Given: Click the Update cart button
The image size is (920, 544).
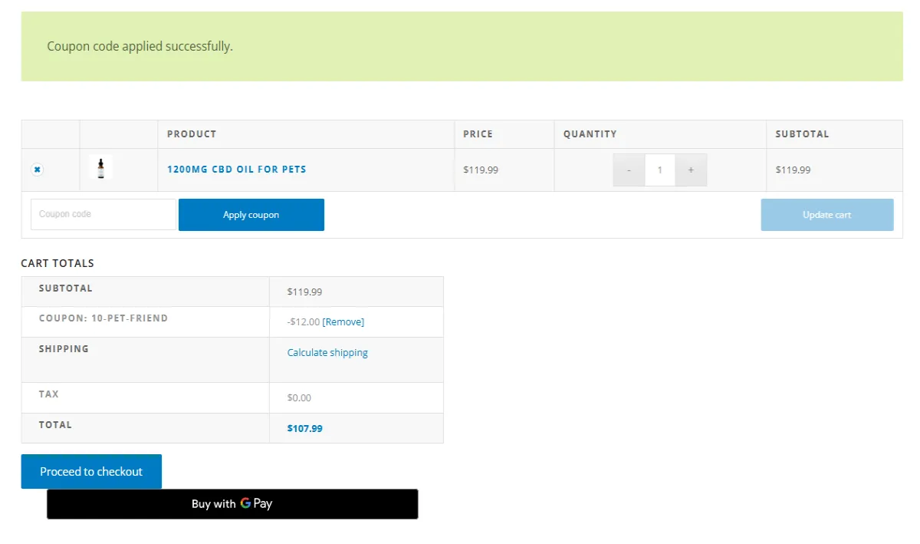Looking at the screenshot, I should click(826, 215).
